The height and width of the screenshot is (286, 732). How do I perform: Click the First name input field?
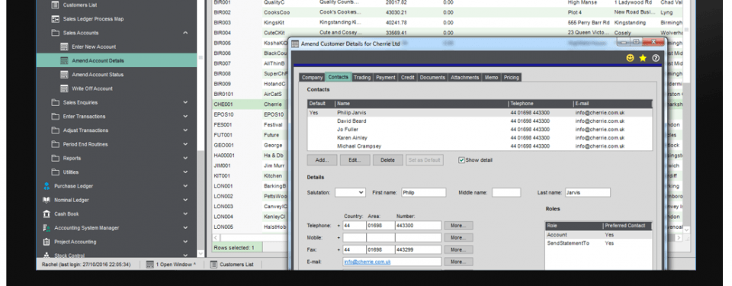pos(423,192)
